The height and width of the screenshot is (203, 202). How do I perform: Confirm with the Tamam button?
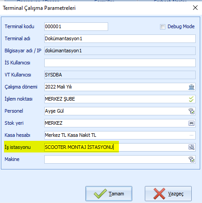click(109, 194)
